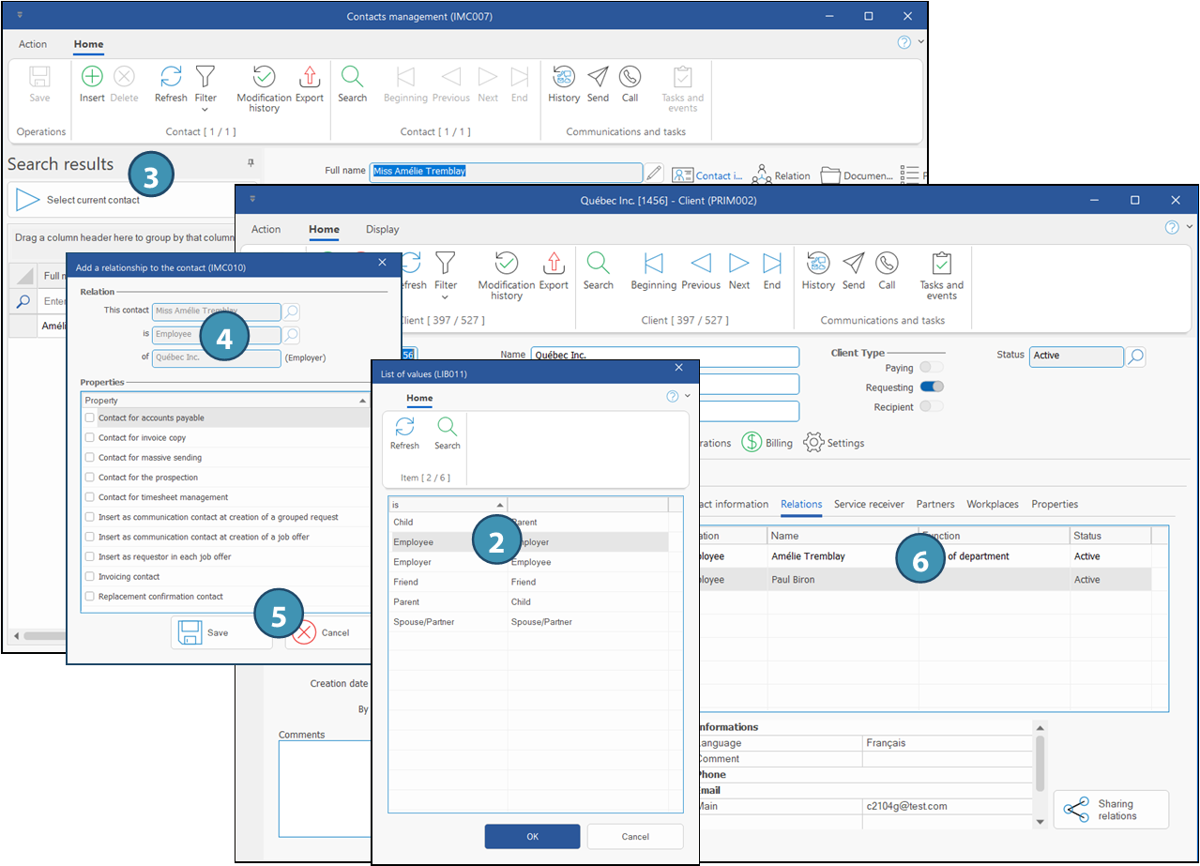Click Sharing relations button

1111,810
